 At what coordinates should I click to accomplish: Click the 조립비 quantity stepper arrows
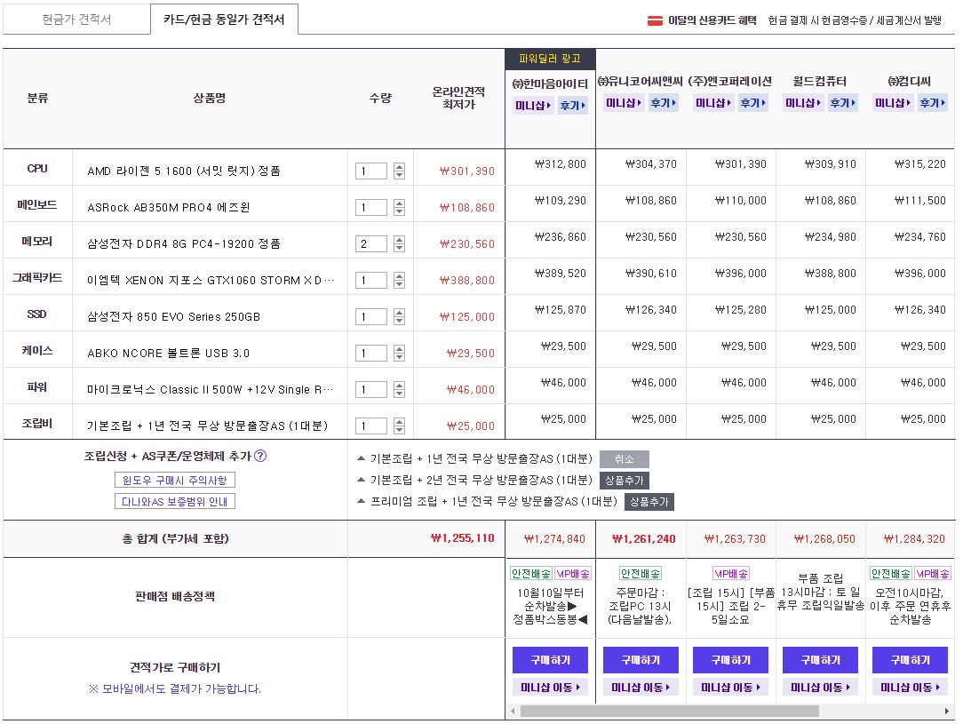399,426
